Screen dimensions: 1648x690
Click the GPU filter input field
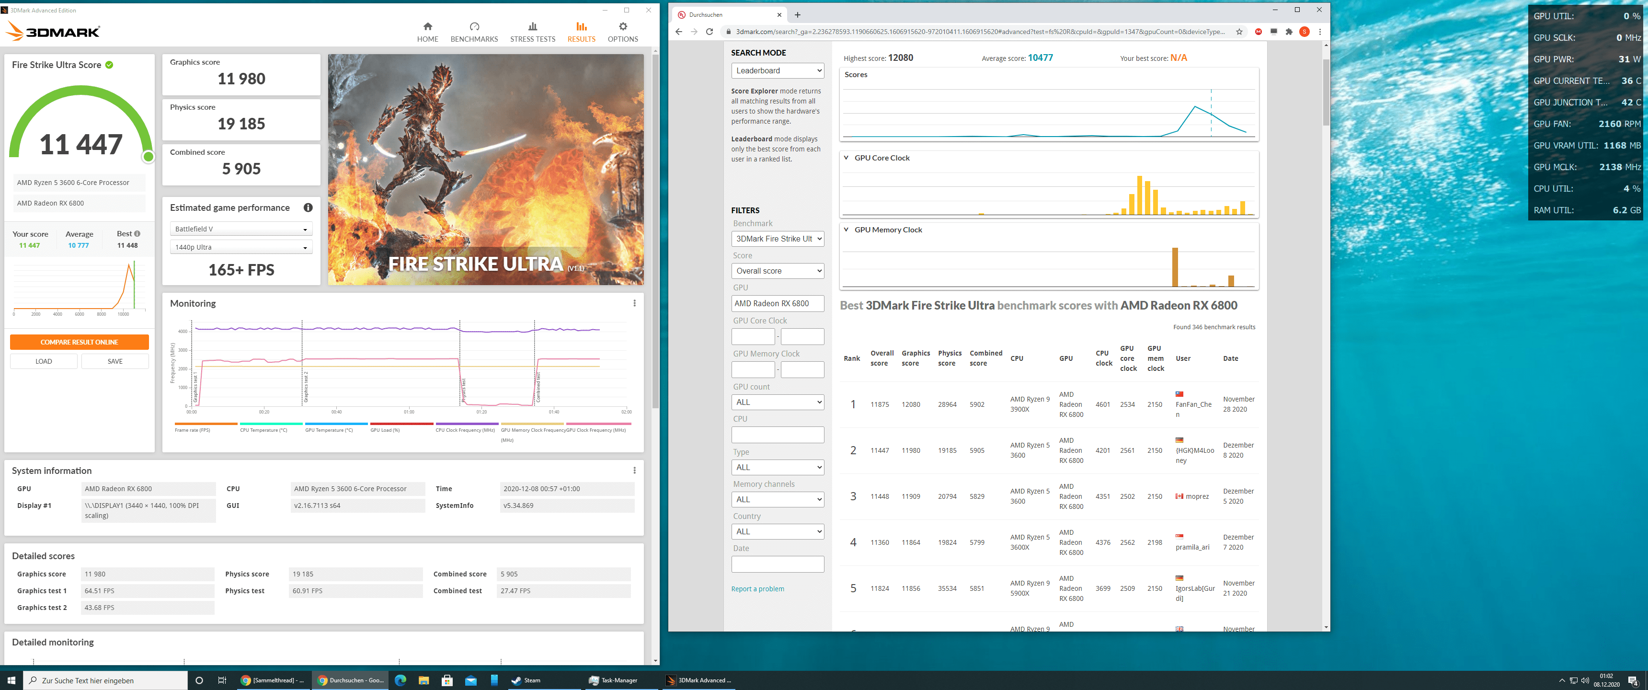(778, 303)
